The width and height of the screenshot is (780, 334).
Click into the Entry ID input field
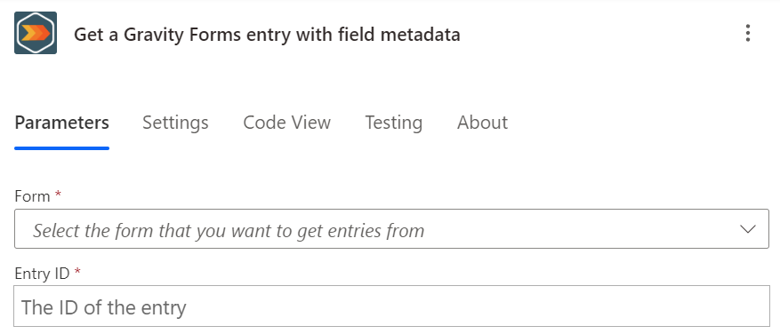click(391, 306)
